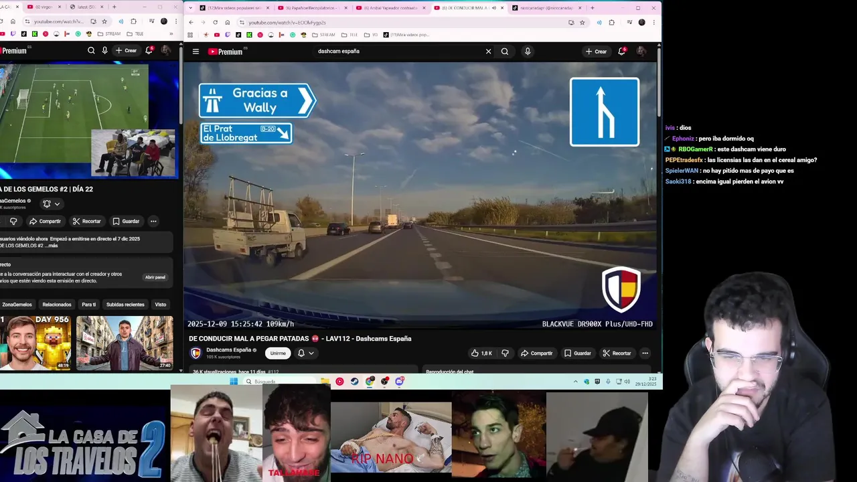Open Discord from the taskbar
This screenshot has height=482, width=857.
(400, 382)
